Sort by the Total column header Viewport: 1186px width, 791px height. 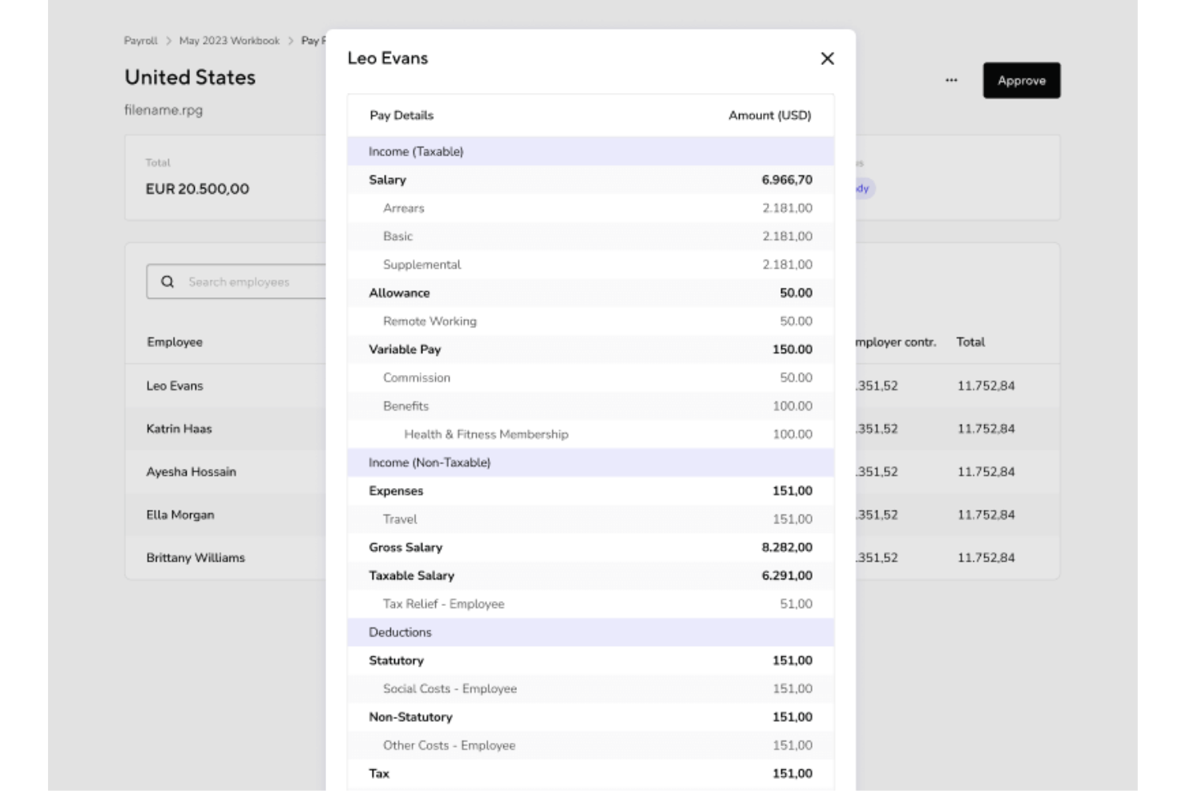(970, 342)
